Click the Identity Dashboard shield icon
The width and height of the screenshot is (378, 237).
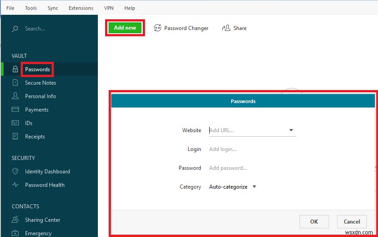tap(15, 171)
